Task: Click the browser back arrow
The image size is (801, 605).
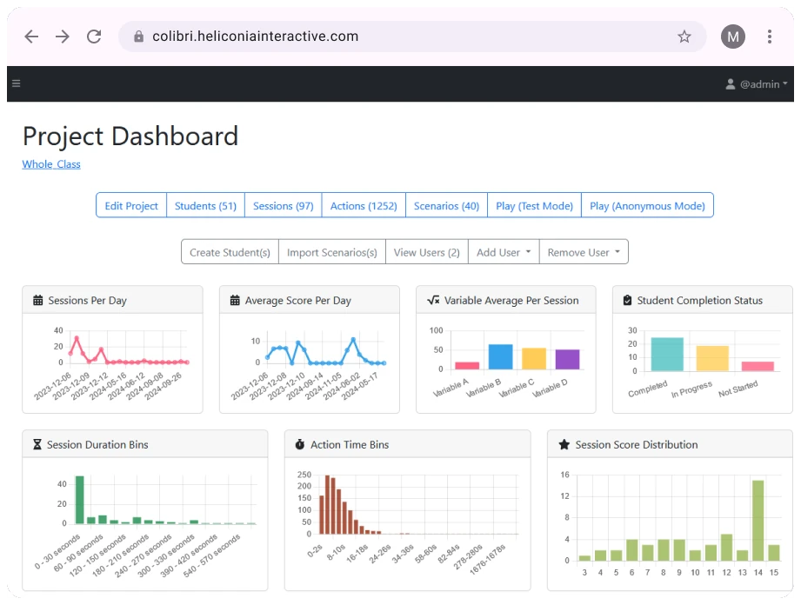Action: coord(30,37)
